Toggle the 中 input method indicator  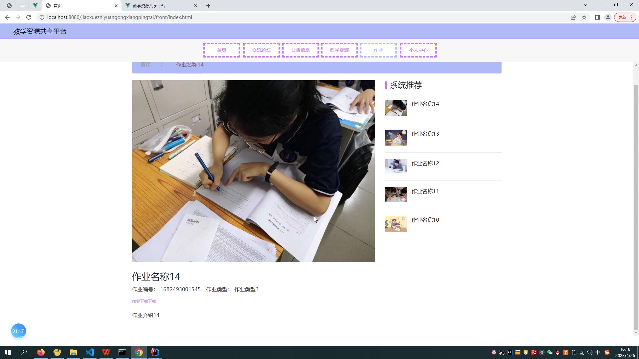(x=598, y=352)
